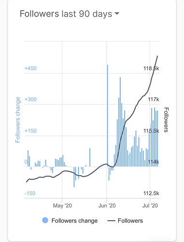Click the vertical Followers right axis title
184x242 pixels.
pyautogui.click(x=166, y=120)
